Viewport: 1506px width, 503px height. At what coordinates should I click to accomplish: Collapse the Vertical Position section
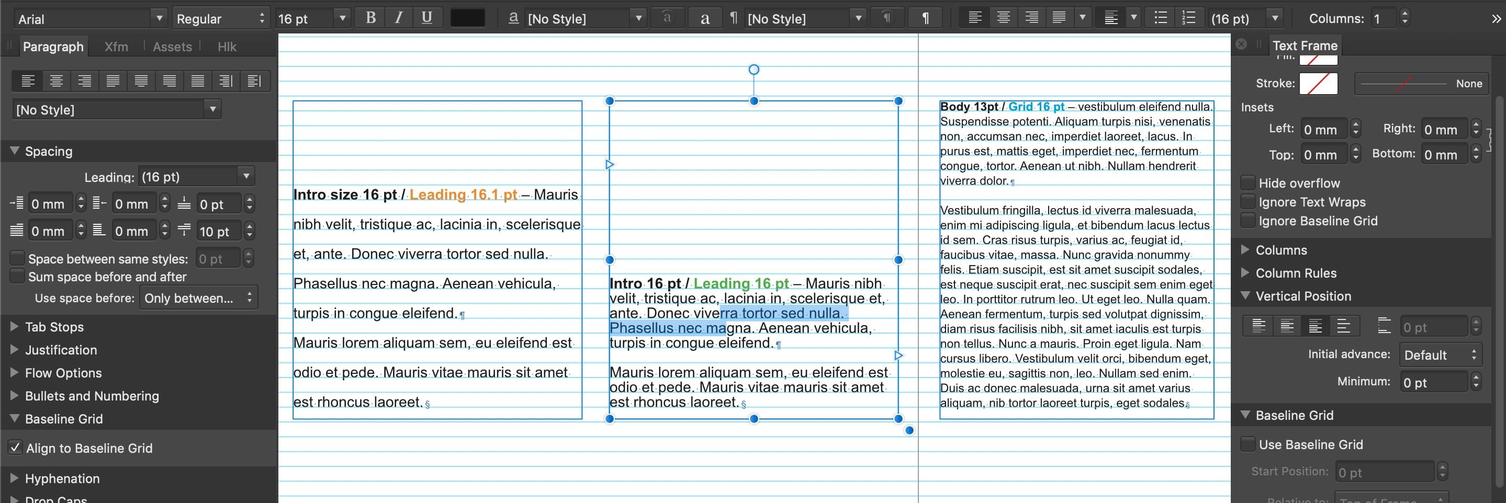1245,295
